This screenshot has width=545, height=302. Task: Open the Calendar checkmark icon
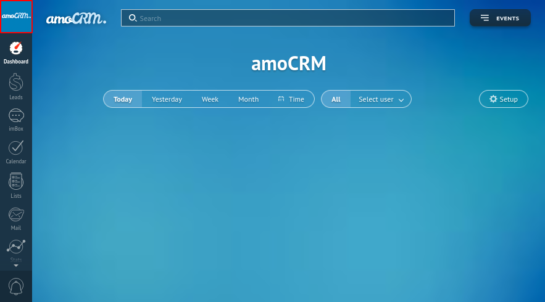[x=16, y=148]
